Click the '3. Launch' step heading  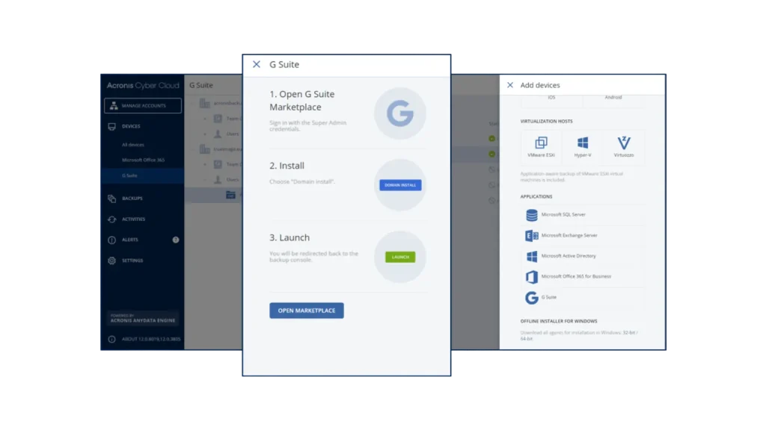click(289, 237)
